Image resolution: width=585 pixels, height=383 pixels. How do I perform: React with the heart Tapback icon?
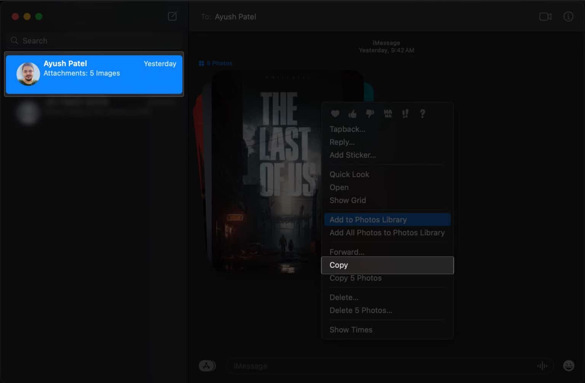tap(335, 113)
